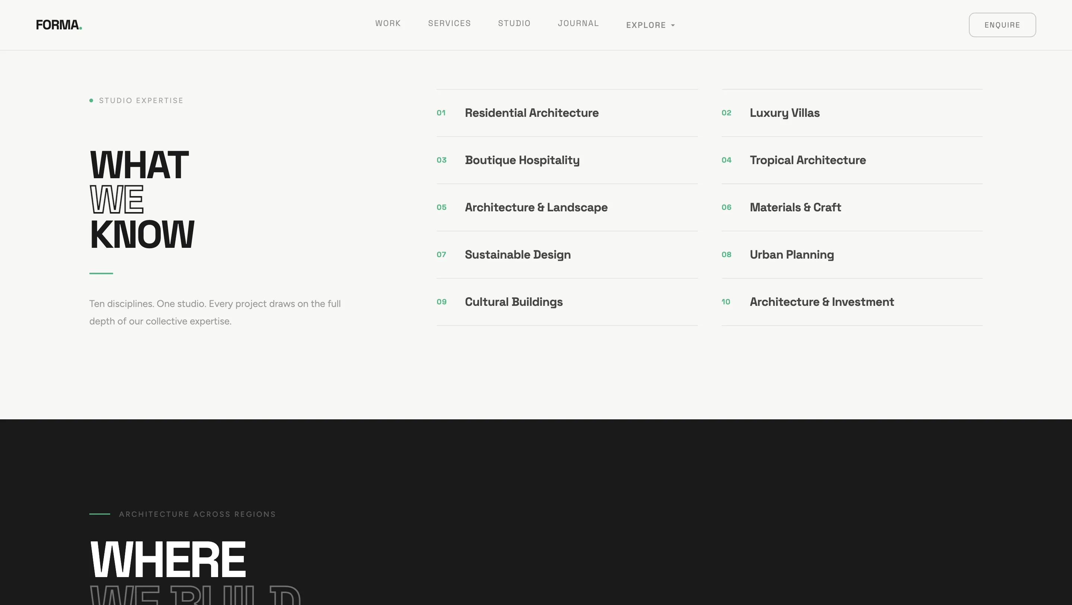Click the ENQUIRE button
This screenshot has width=1072, height=605.
(x=1002, y=25)
